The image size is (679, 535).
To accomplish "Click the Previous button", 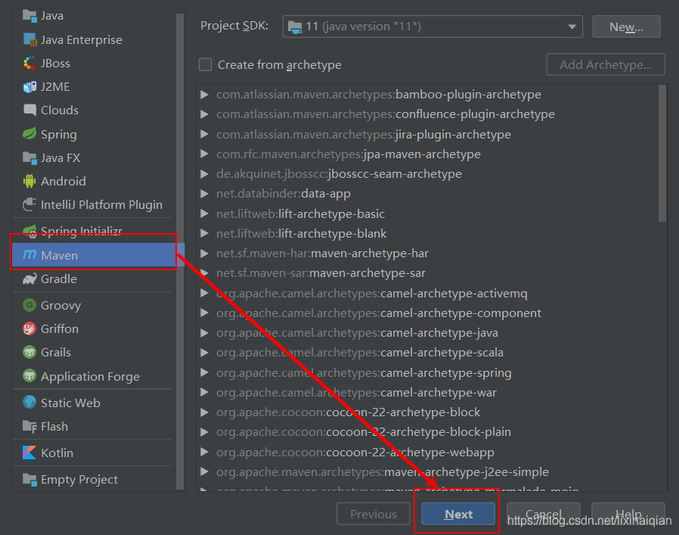I will pyautogui.click(x=374, y=514).
